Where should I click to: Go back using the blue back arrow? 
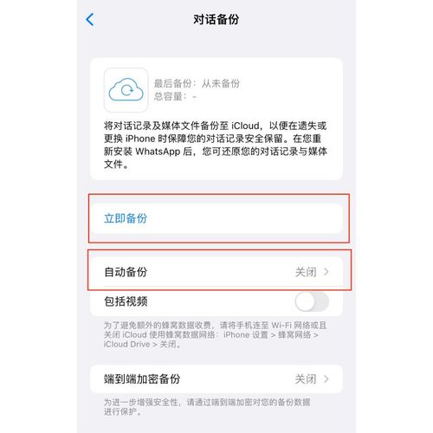tap(90, 20)
